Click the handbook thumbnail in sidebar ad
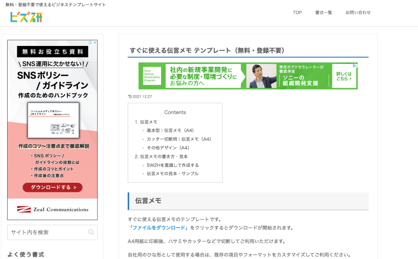Viewport: 418px width, 259px height. click(x=53, y=120)
